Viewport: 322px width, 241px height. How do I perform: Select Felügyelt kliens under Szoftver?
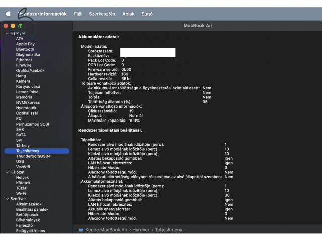click(x=30, y=231)
